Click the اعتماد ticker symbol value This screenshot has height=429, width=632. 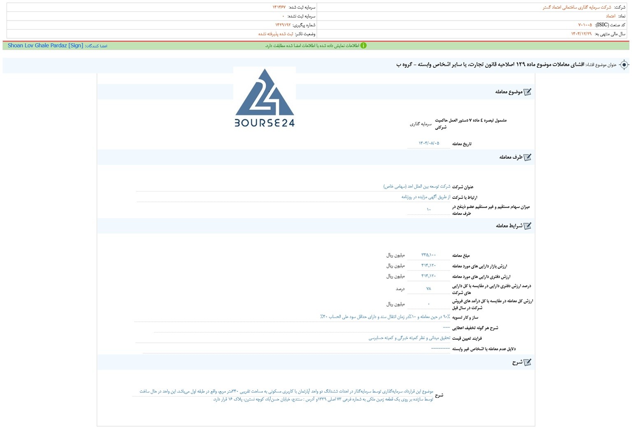[x=611, y=16]
